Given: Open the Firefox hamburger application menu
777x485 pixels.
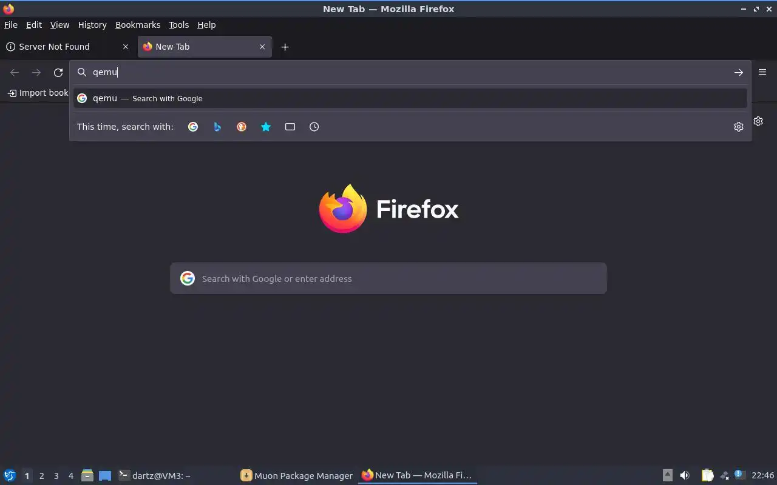Looking at the screenshot, I should click(762, 72).
